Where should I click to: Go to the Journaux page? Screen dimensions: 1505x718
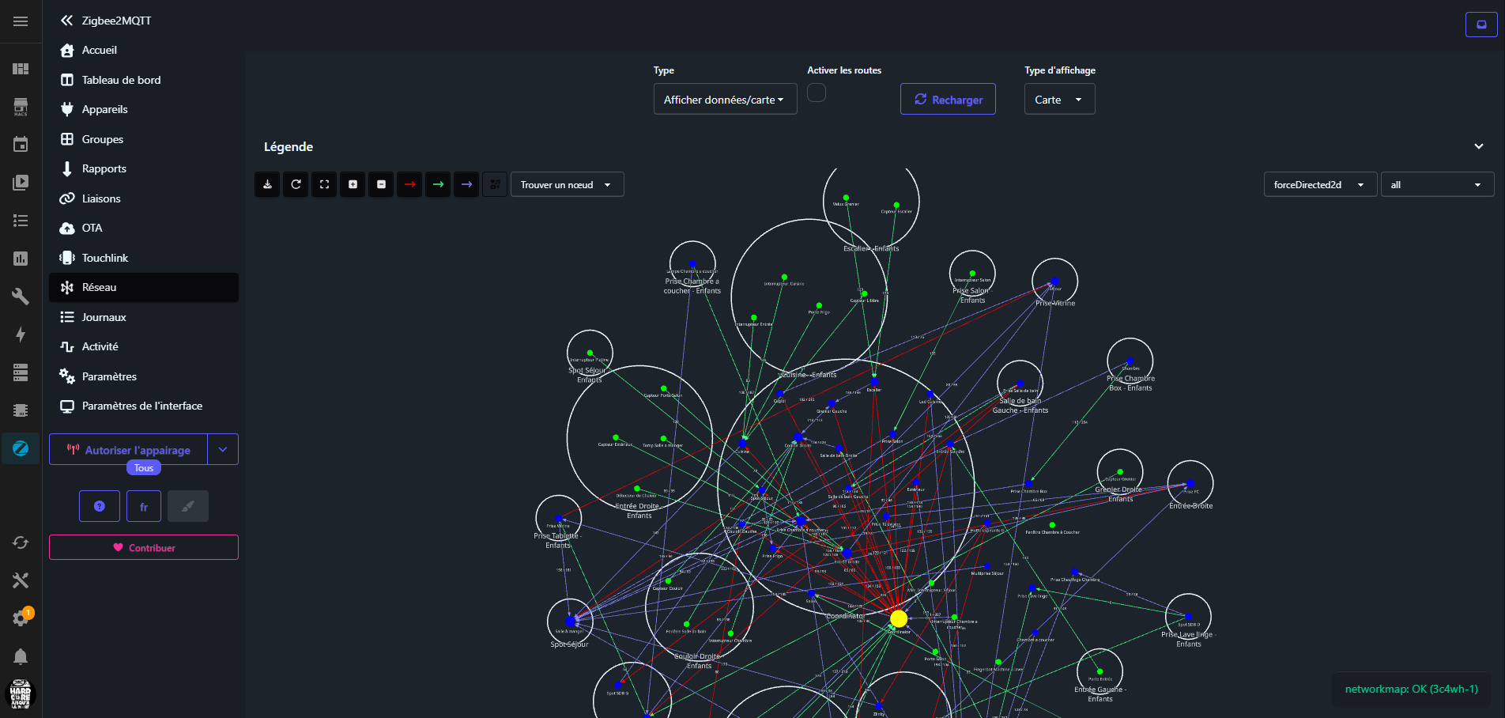pos(104,317)
